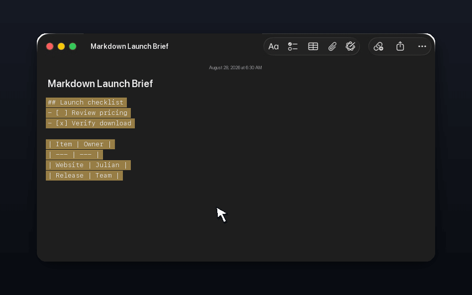This screenshot has height=295, width=472.
Task: Click the row '| Website | Julian |'
Action: pos(88,165)
